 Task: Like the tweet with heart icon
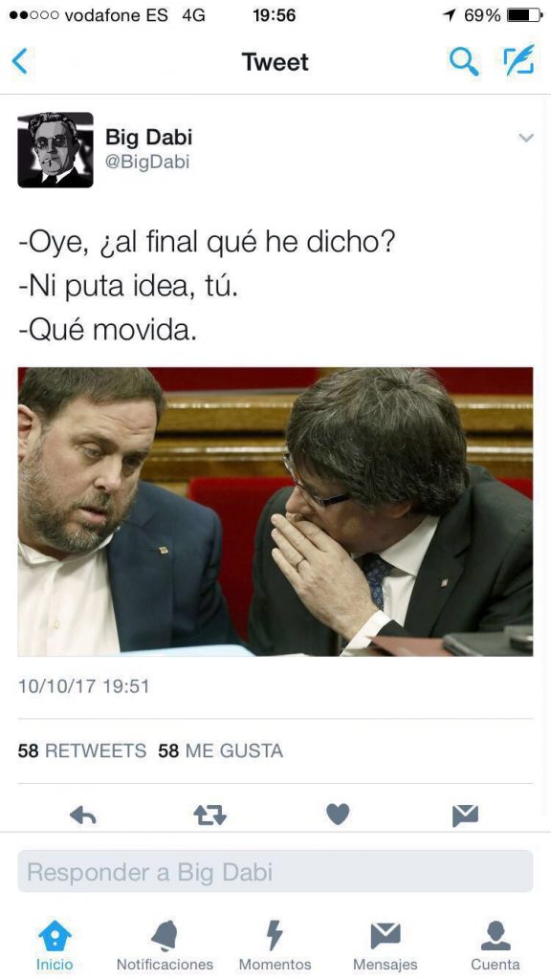[338, 815]
